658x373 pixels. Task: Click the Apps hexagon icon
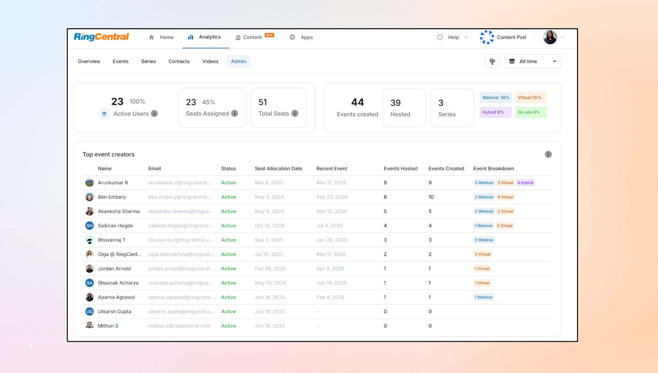(292, 37)
